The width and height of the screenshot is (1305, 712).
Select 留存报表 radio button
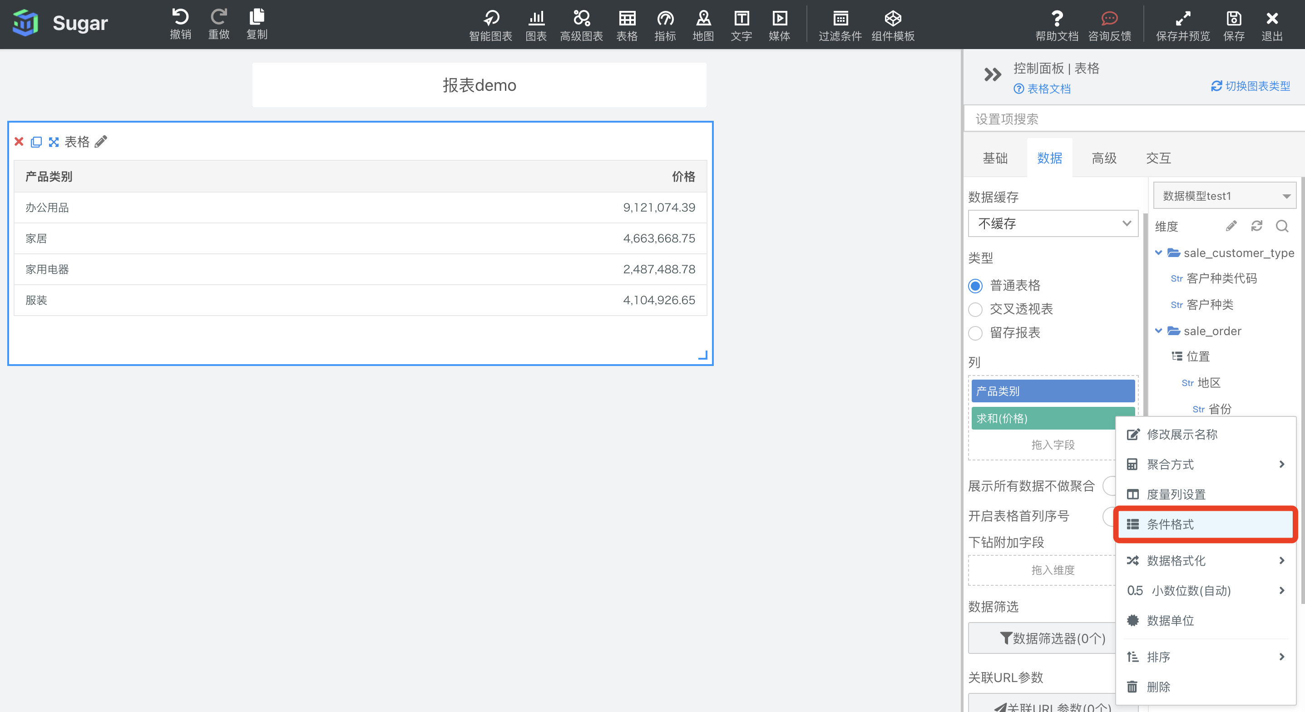point(975,333)
